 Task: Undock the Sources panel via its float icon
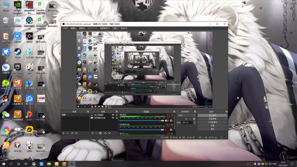(117, 112)
